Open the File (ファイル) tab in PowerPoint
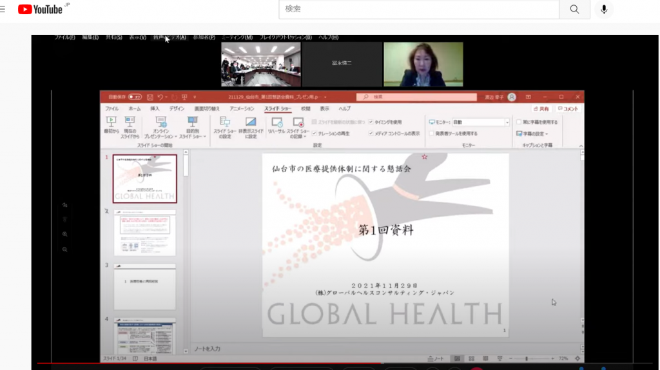The image size is (660, 370). 112,109
